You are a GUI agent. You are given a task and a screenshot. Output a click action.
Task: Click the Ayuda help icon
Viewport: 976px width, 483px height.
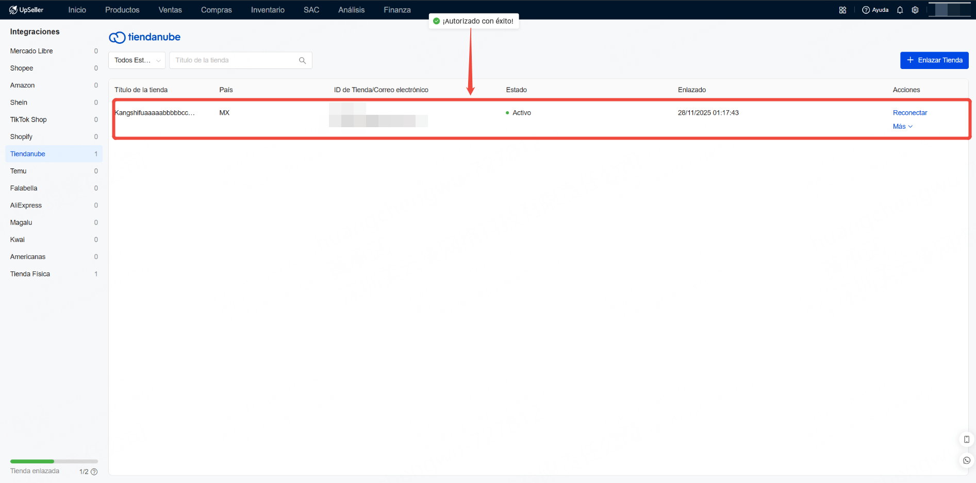click(866, 10)
